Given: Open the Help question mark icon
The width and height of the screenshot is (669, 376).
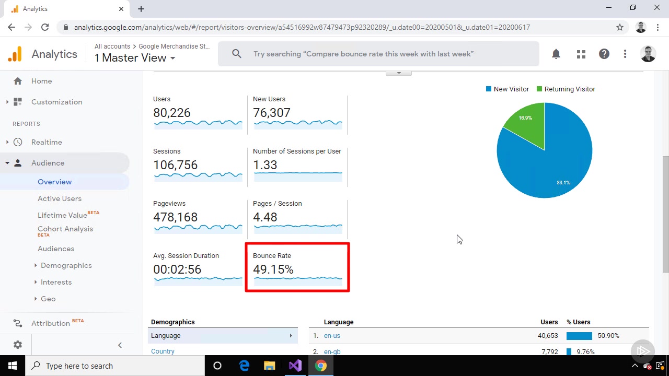Looking at the screenshot, I should [x=604, y=54].
